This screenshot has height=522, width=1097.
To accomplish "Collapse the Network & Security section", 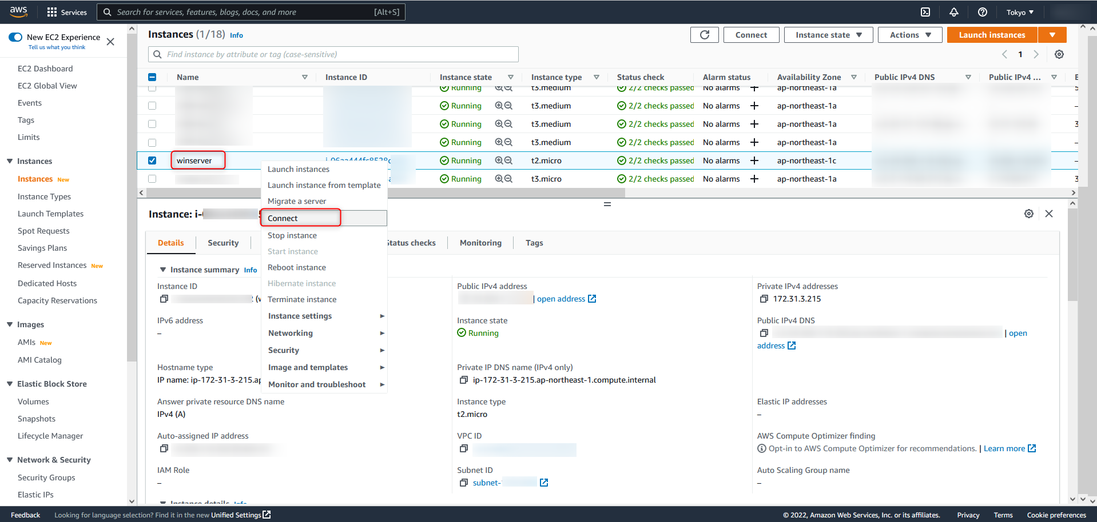I will pos(10,460).
